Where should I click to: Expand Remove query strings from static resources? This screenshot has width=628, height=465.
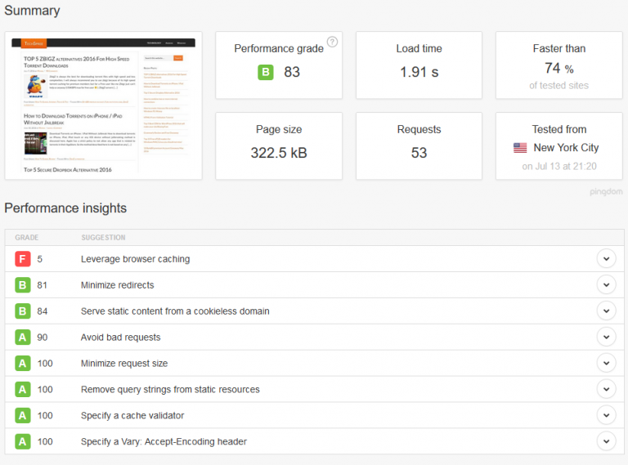click(x=606, y=389)
